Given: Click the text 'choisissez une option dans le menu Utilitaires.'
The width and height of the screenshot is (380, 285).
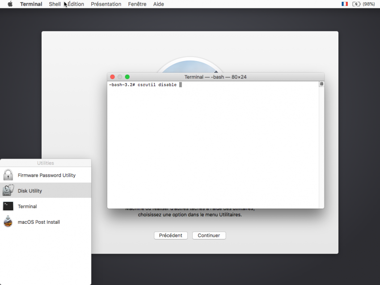Looking at the screenshot, I should [x=190, y=214].
